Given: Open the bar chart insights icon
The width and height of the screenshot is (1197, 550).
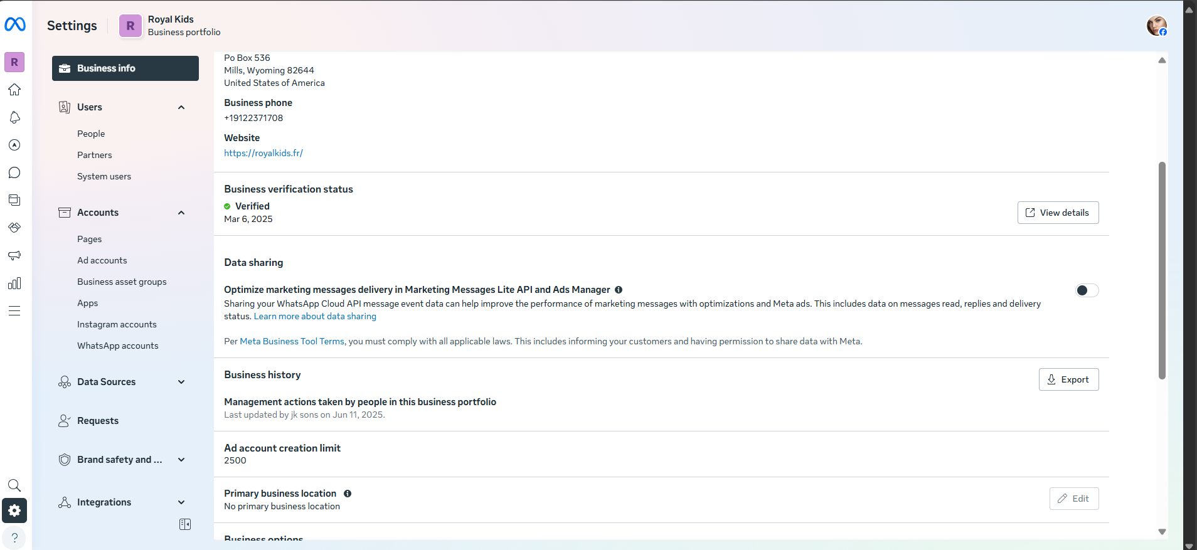Looking at the screenshot, I should pyautogui.click(x=14, y=283).
